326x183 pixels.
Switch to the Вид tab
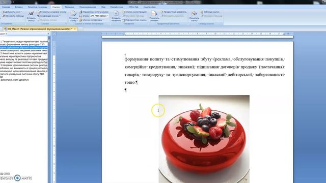[x=103, y=7]
